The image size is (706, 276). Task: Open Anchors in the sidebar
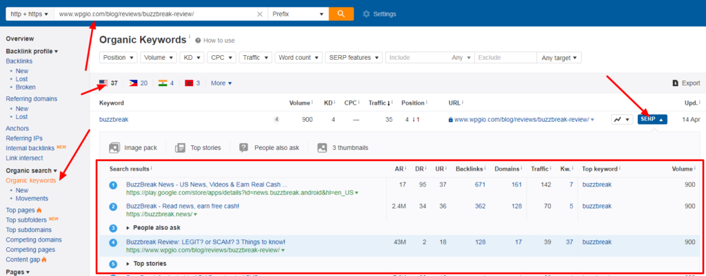17,128
